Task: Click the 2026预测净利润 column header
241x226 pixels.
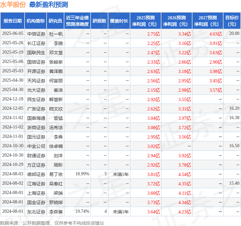Action: (x=177, y=21)
